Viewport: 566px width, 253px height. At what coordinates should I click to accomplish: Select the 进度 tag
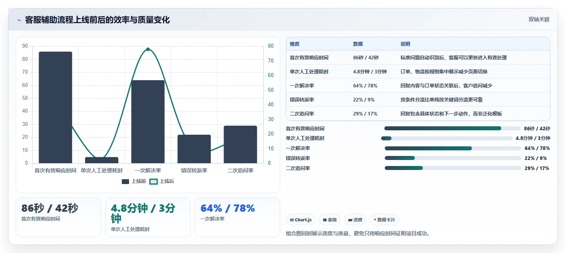355,220
